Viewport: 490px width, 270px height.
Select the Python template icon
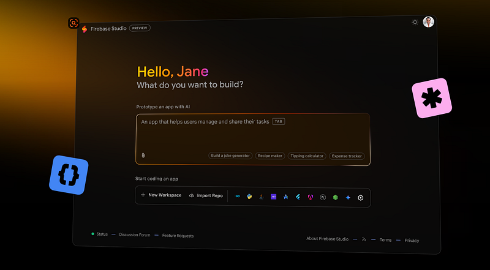[x=249, y=197]
